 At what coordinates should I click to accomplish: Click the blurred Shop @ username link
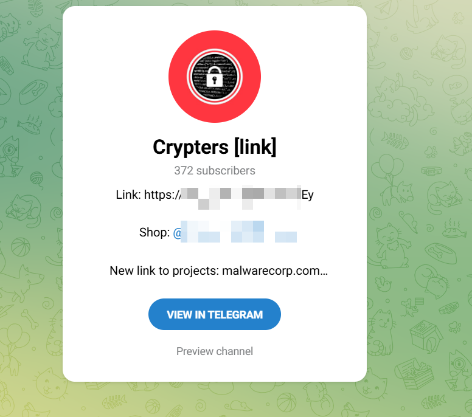pyautogui.click(x=235, y=232)
